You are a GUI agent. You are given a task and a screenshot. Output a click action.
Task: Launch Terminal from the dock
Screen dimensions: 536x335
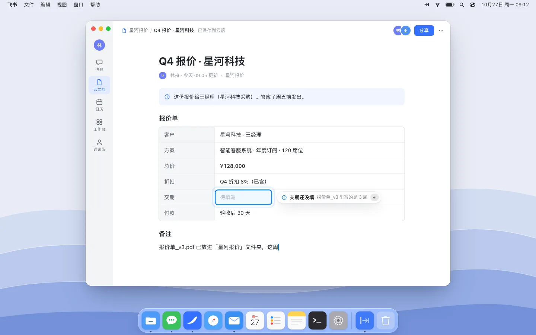318,320
